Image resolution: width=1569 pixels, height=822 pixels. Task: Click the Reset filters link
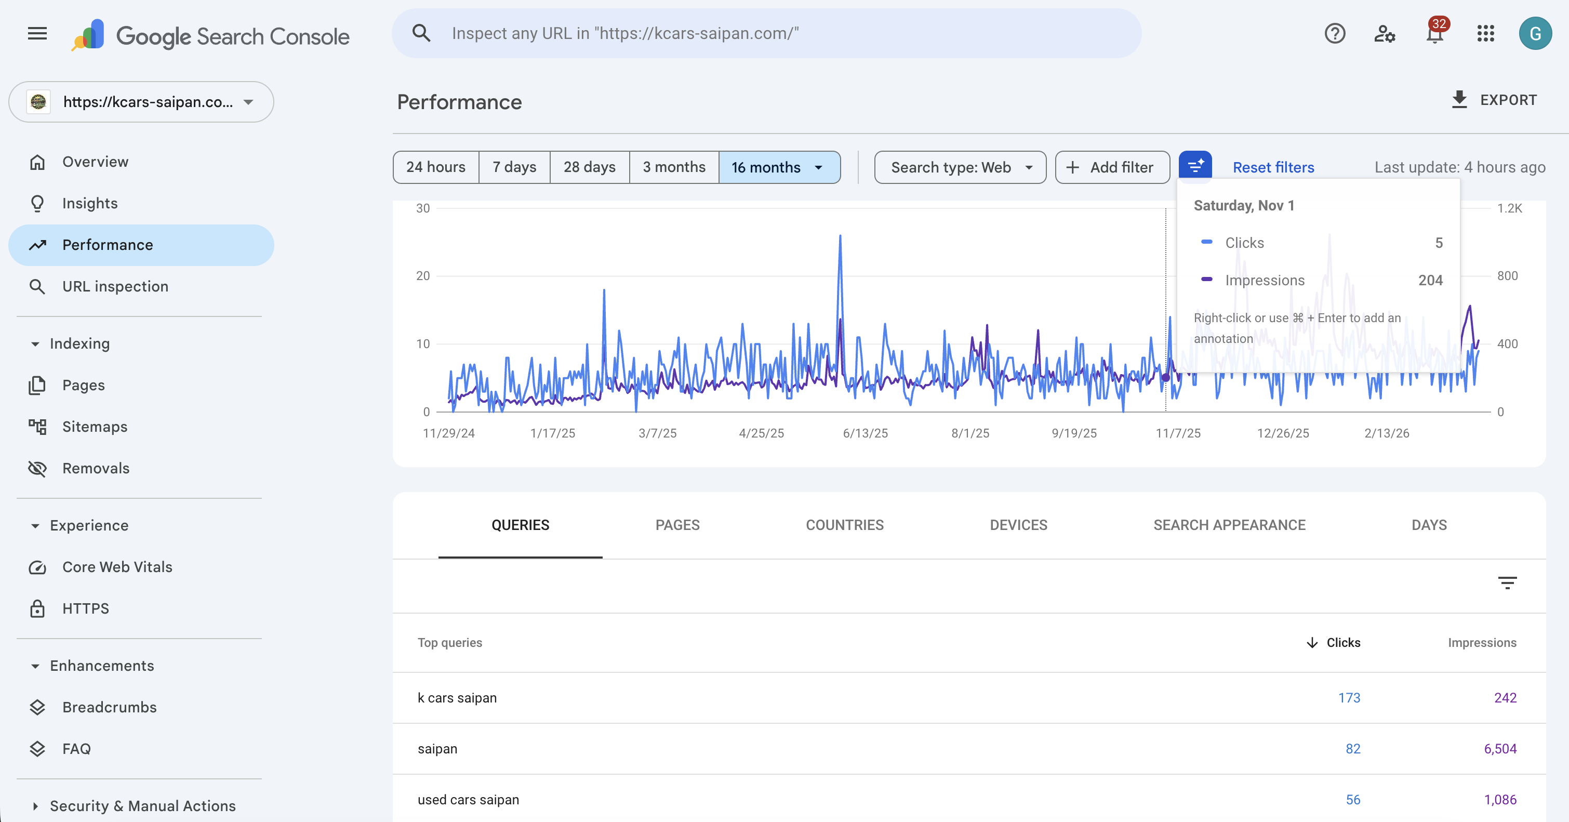pos(1273,167)
